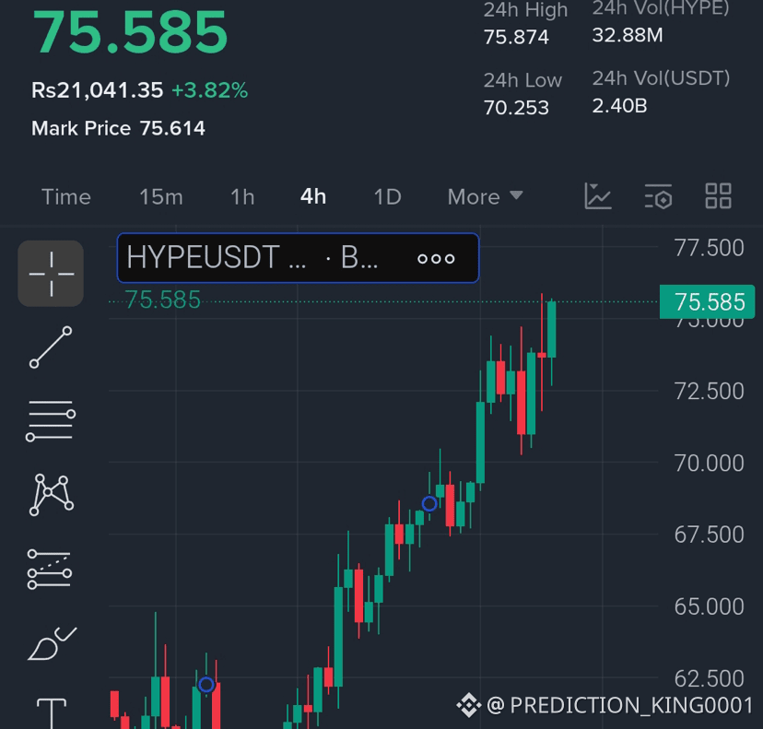Switch to the Time chart tab
The height and width of the screenshot is (729, 763).
[66, 197]
